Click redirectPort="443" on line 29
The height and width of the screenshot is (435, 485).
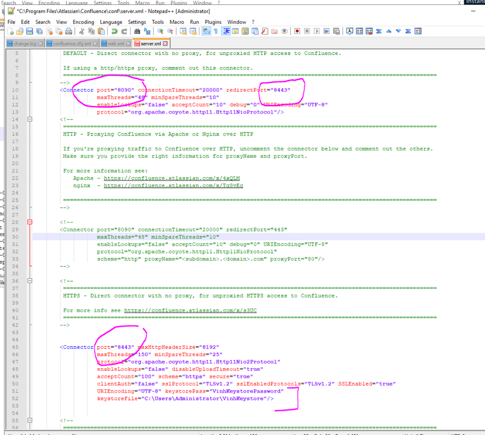point(256,230)
